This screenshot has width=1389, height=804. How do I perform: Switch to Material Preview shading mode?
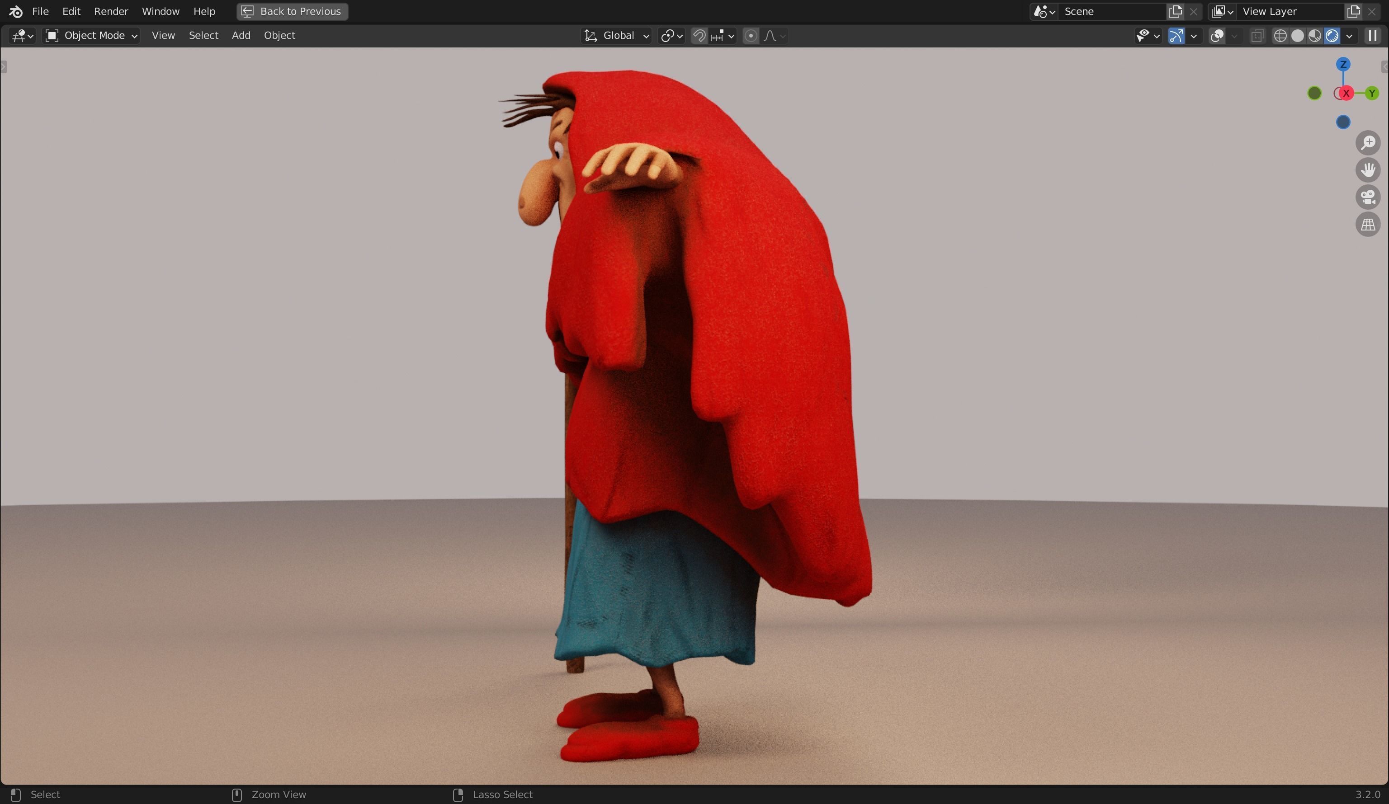pos(1314,36)
